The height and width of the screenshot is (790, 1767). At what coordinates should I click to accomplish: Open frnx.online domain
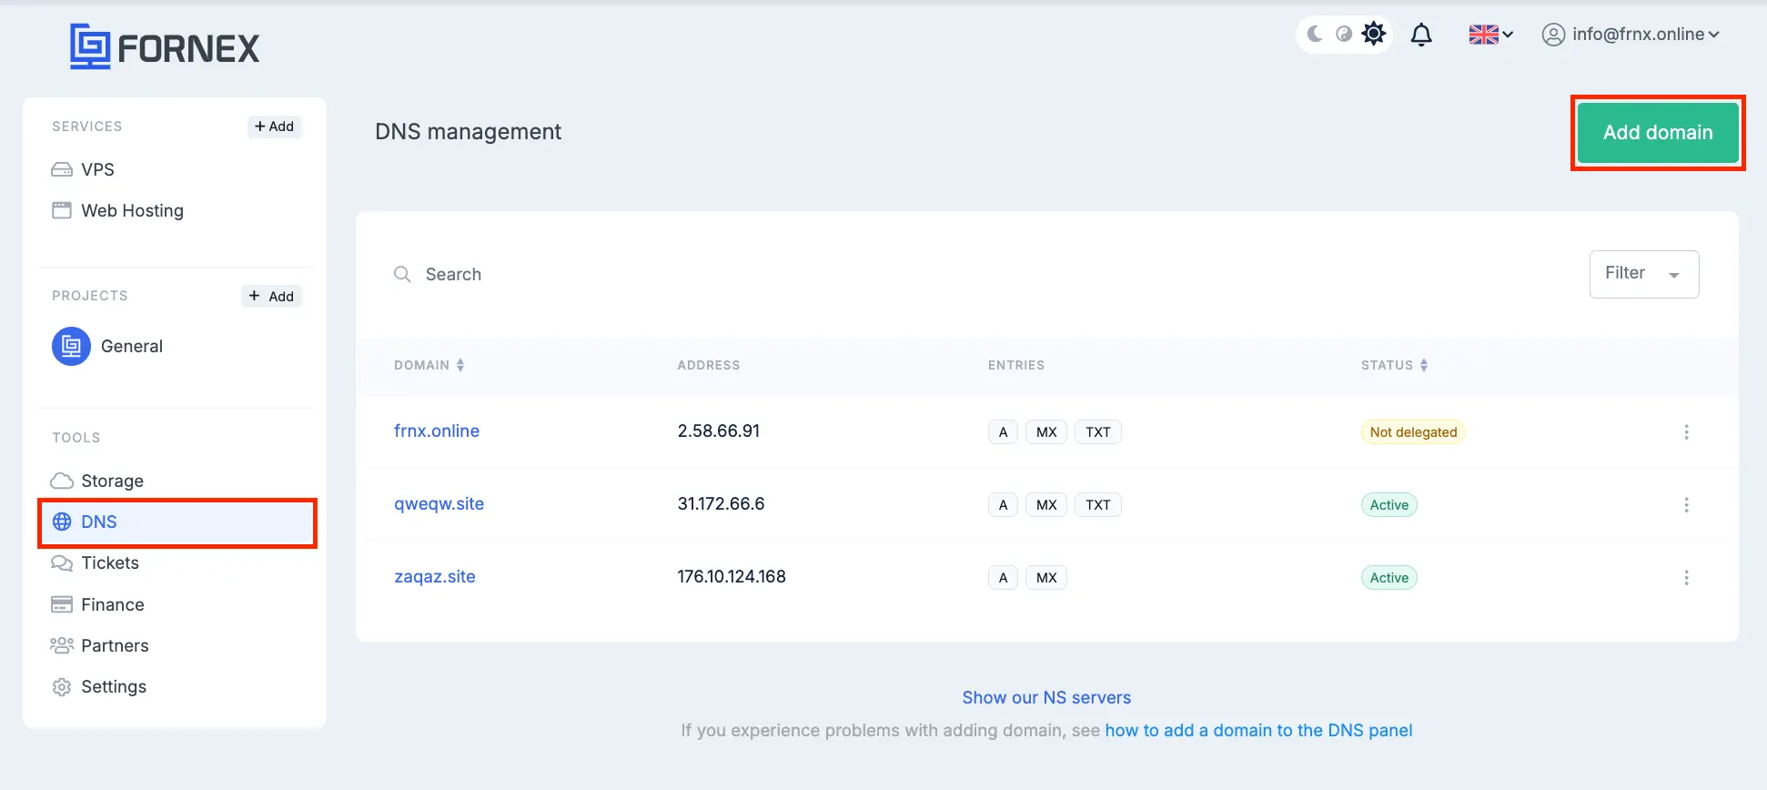437,431
